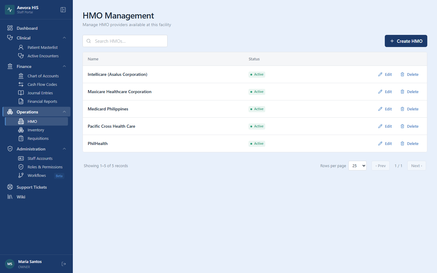Click the Finance bank building icon
The image size is (437, 273).
click(x=10, y=66)
